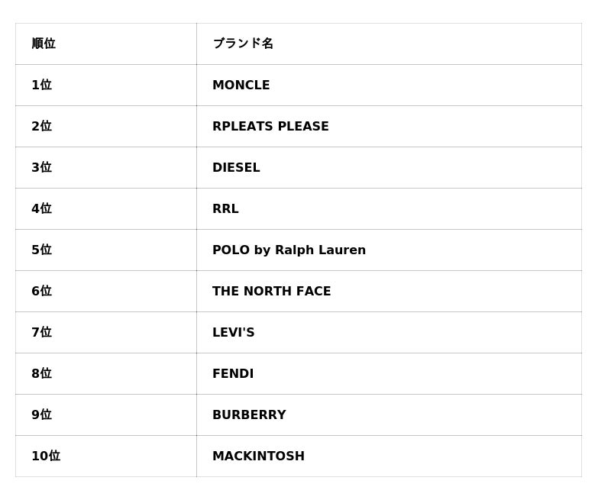Select the 2位 rank cell
The height and width of the screenshot is (500, 611).
pos(41,127)
